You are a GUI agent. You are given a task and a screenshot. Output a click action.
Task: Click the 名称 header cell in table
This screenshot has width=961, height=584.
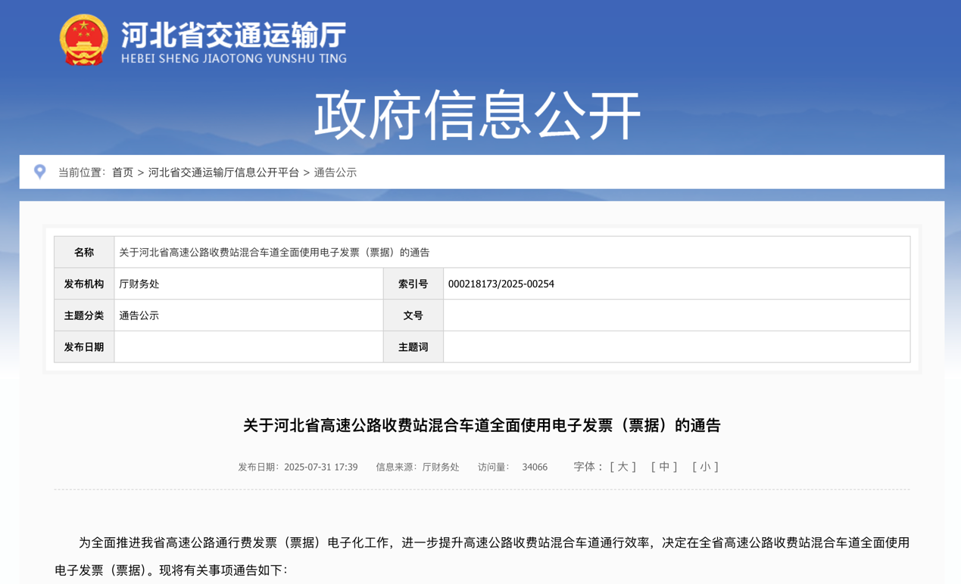tap(84, 252)
